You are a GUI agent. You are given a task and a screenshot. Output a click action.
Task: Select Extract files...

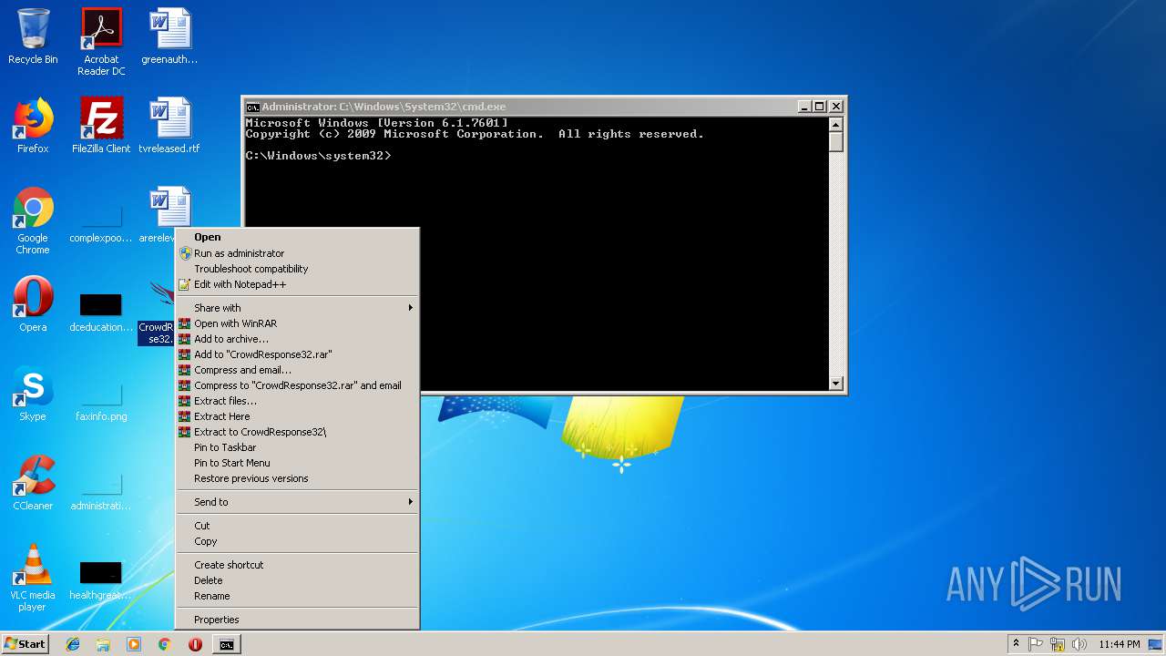[297, 401]
